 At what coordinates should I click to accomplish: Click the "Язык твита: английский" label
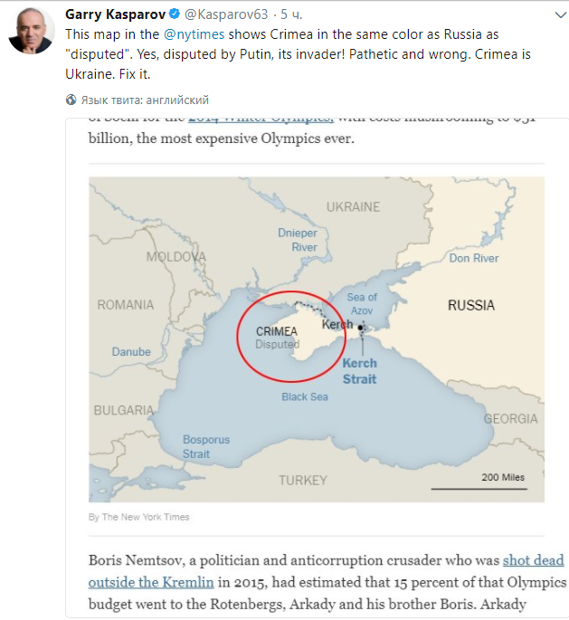tap(145, 100)
